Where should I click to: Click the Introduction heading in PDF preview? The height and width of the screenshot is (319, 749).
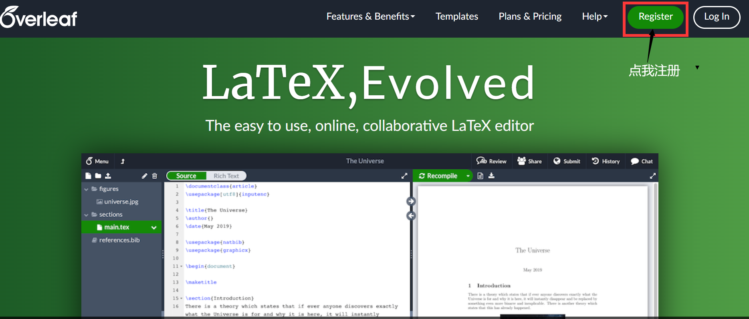pyautogui.click(x=489, y=286)
